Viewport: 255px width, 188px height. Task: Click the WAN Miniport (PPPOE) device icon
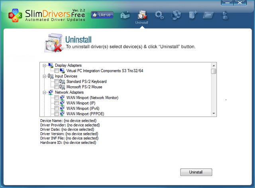tap(62, 114)
